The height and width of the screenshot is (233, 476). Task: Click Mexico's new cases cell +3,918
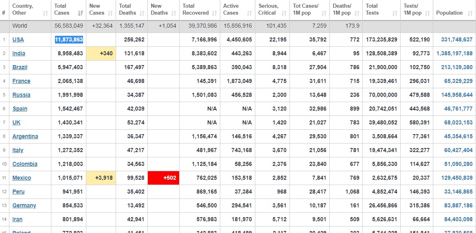coord(101,178)
